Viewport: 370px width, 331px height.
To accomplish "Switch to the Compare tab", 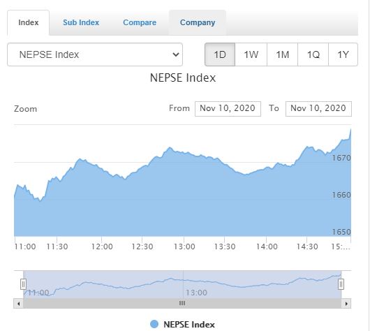I will [x=140, y=22].
